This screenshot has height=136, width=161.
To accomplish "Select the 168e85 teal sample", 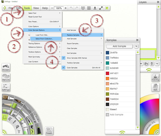I will 120,63.
